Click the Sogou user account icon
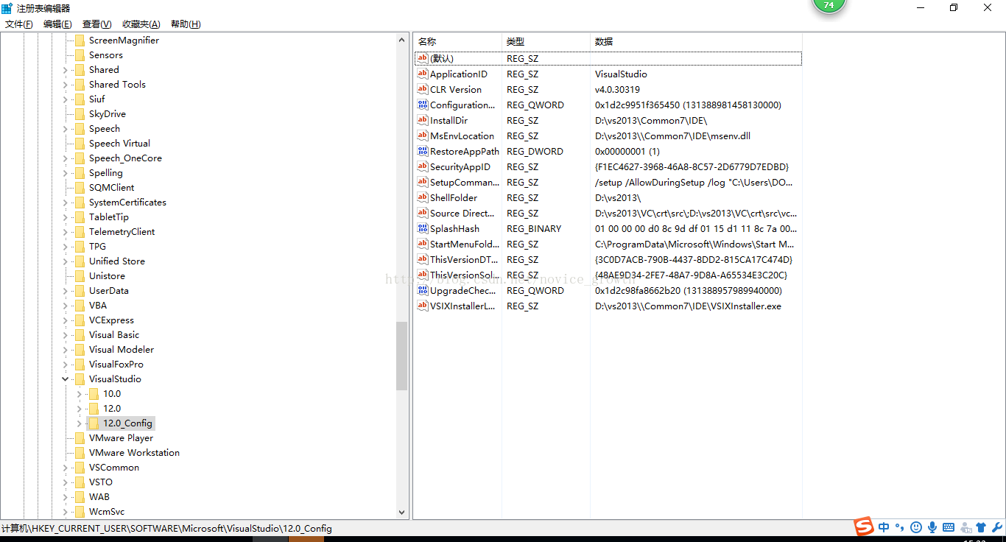1006x542 pixels. pyautogui.click(x=965, y=527)
